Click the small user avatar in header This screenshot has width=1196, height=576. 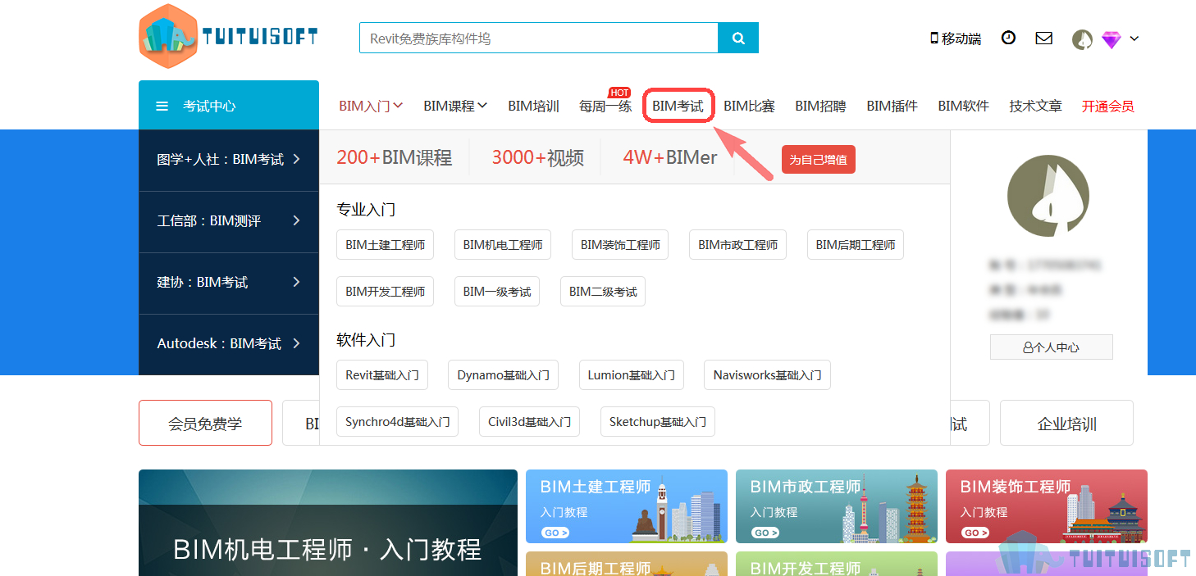1082,39
